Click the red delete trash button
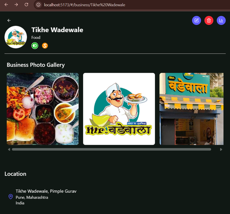 209,21
